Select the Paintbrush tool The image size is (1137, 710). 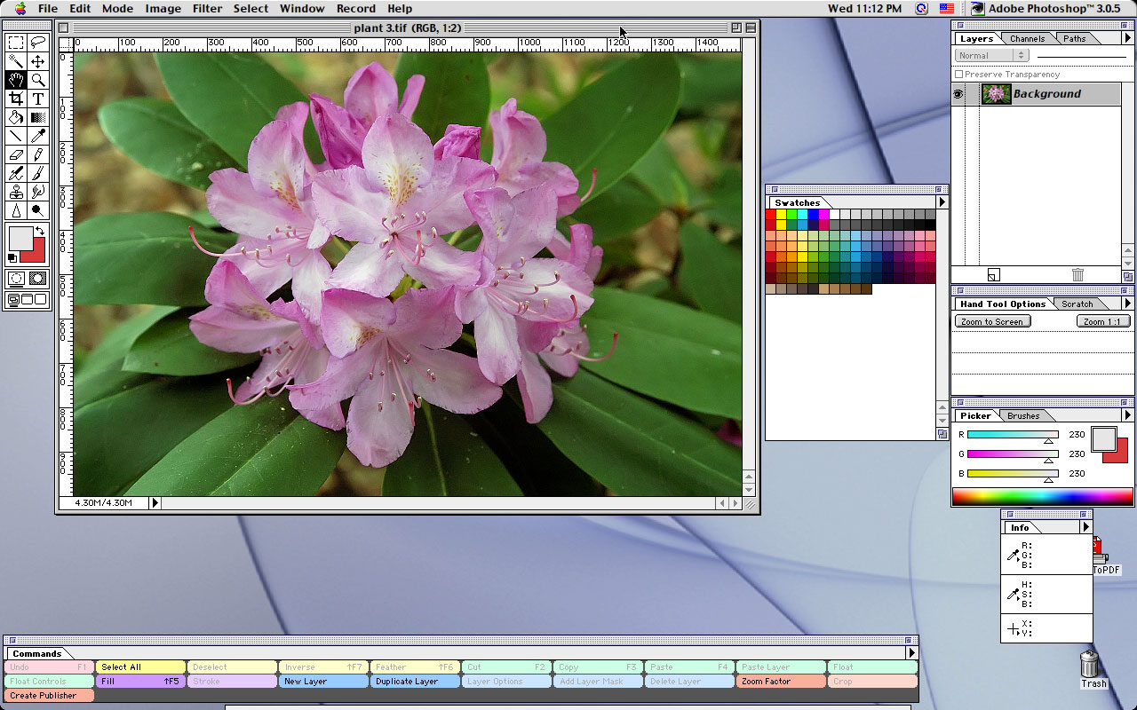coord(38,173)
